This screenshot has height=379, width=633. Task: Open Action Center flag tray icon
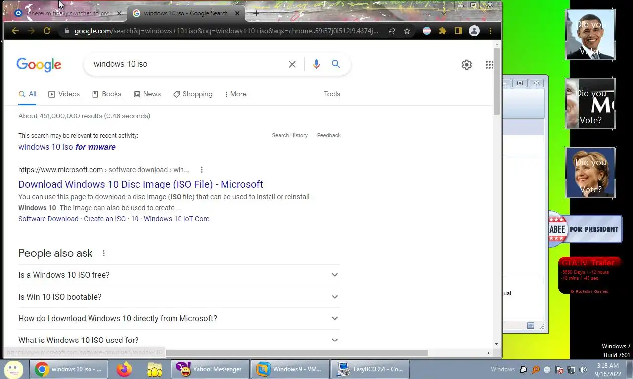click(x=559, y=369)
